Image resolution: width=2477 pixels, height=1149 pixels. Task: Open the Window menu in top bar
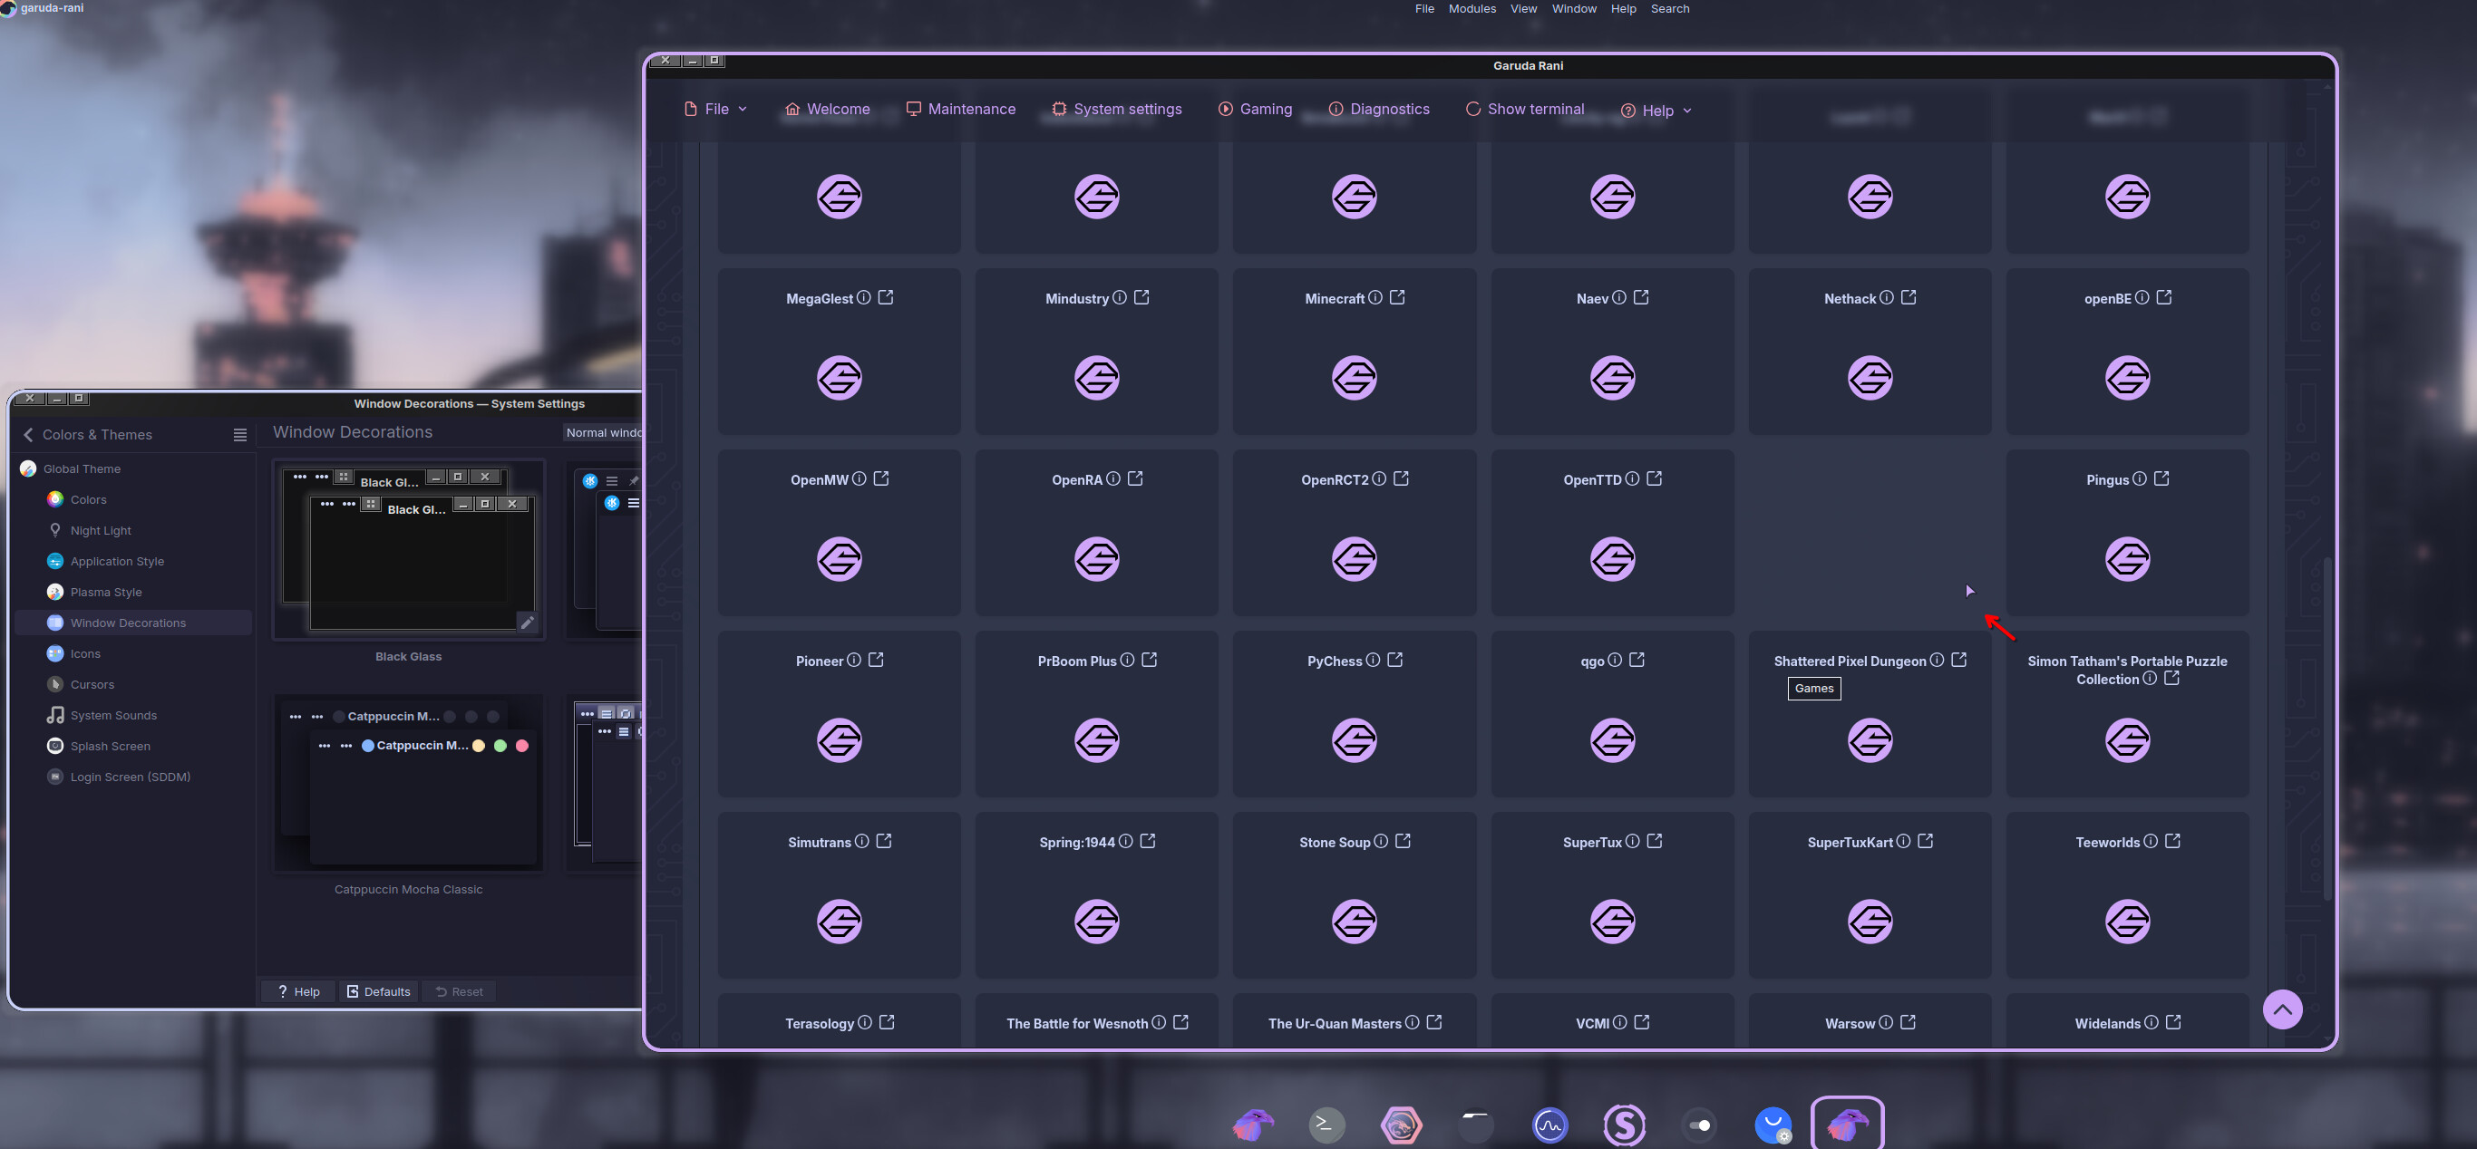click(1574, 9)
